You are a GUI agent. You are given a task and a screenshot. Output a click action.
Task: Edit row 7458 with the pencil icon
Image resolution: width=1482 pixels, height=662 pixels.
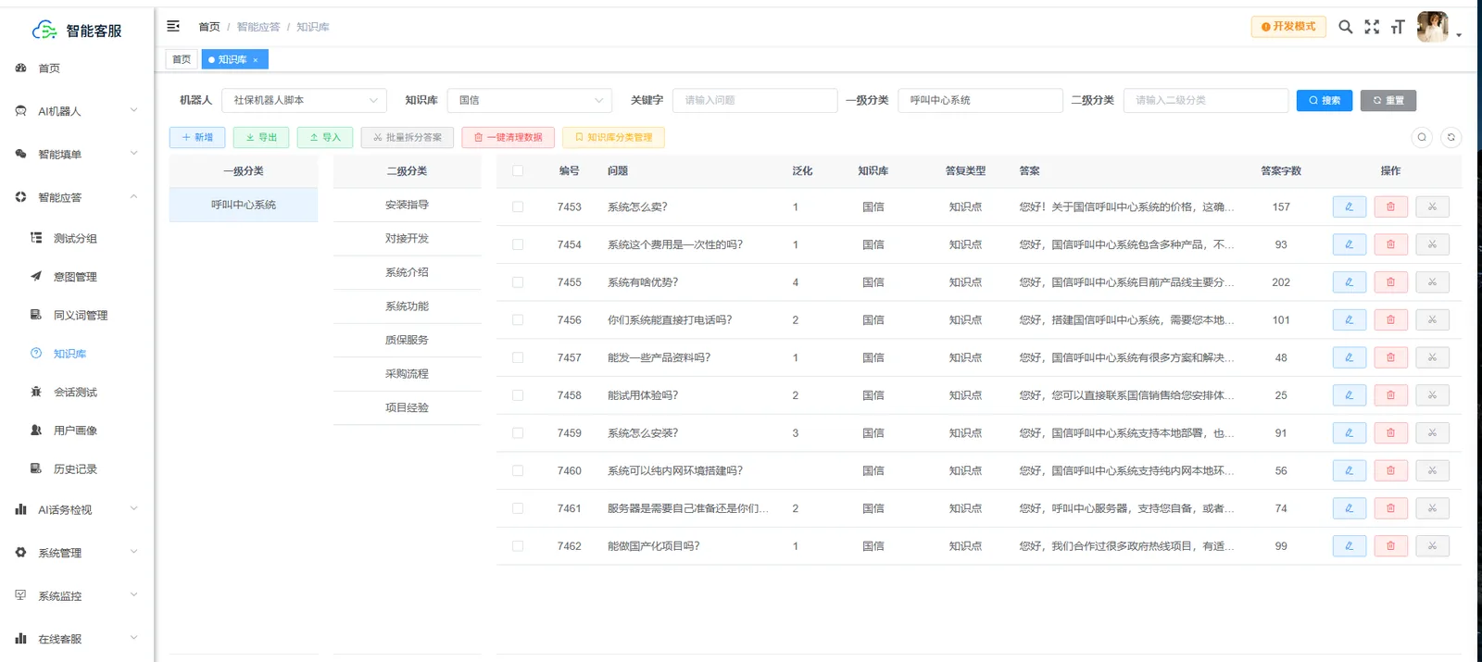(x=1349, y=395)
